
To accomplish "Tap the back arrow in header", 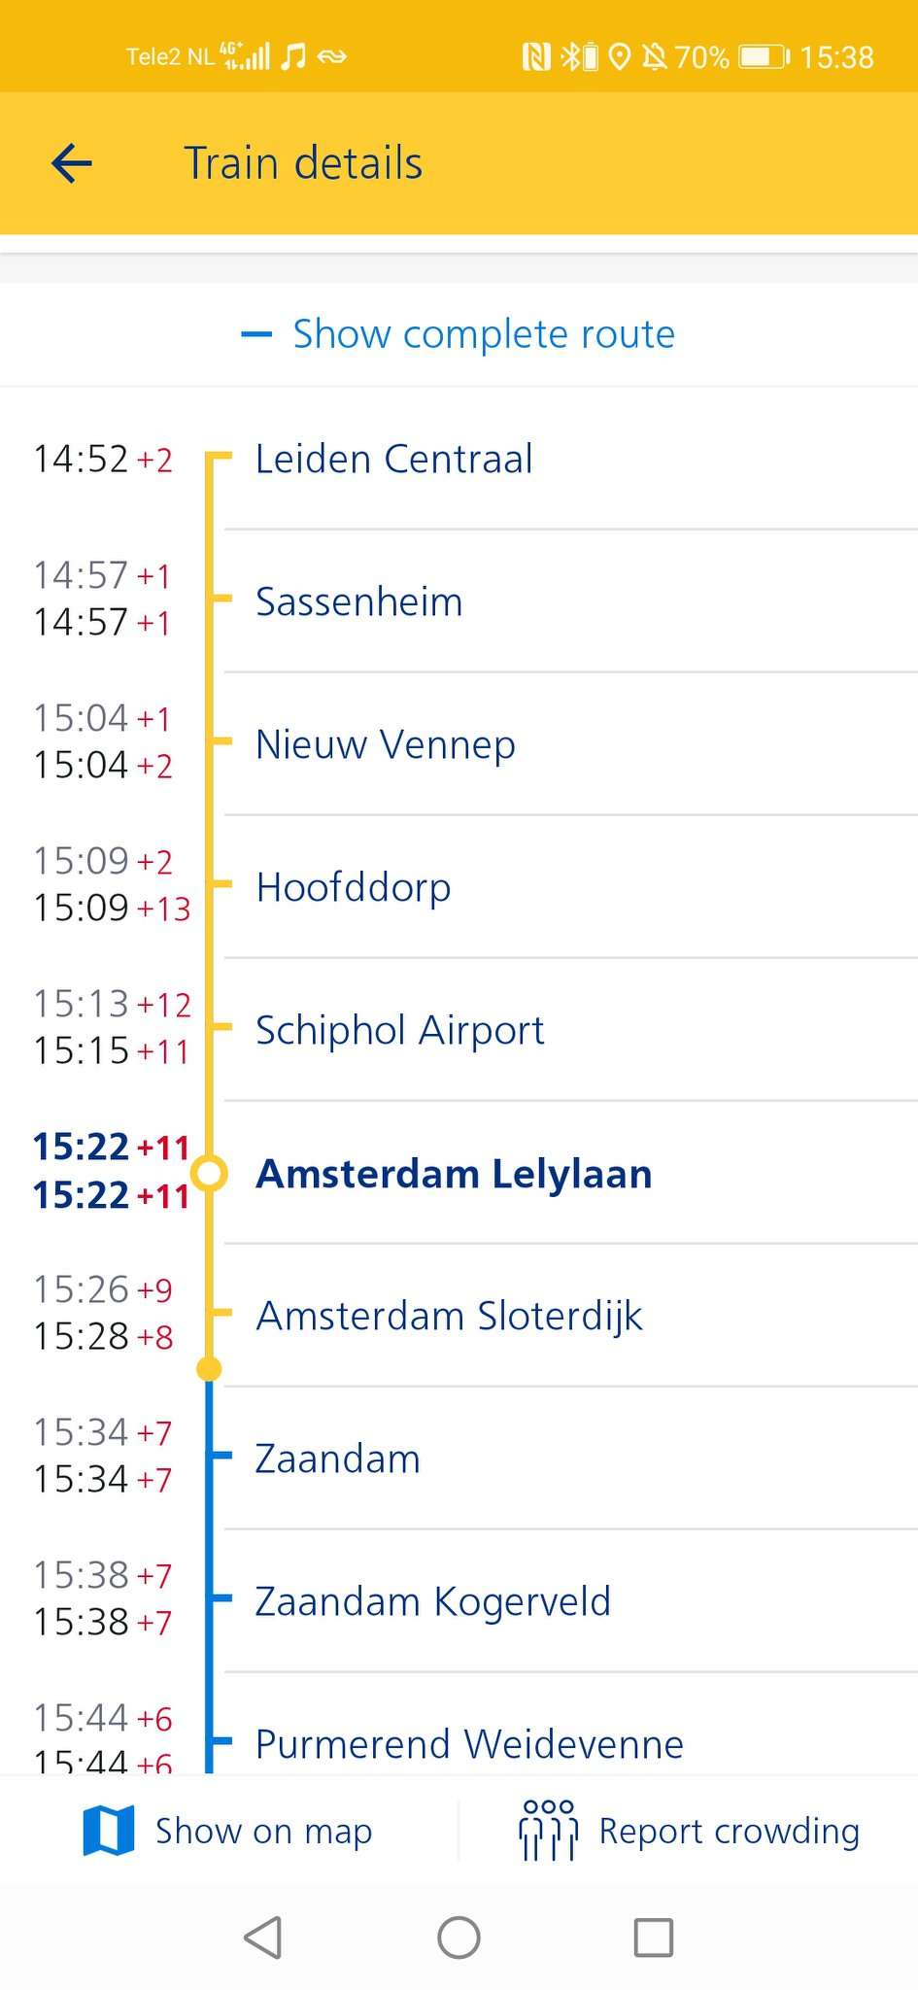I will coord(71,163).
